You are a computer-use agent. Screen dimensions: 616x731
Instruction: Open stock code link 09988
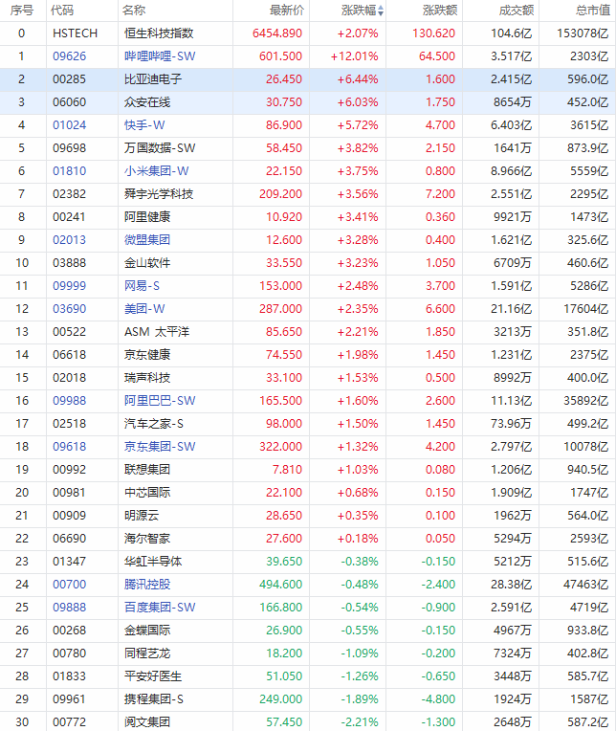pos(70,401)
